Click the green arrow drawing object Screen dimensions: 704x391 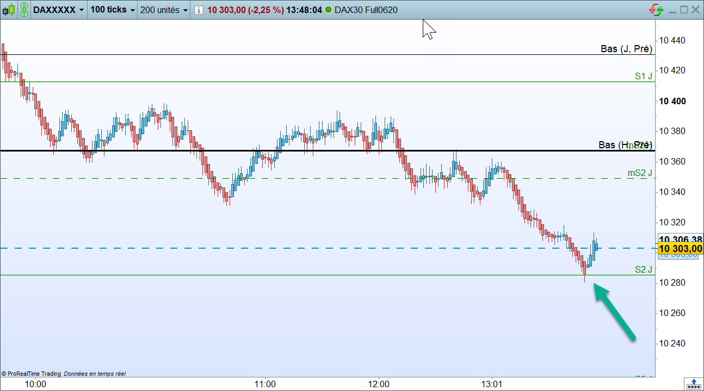614,312
